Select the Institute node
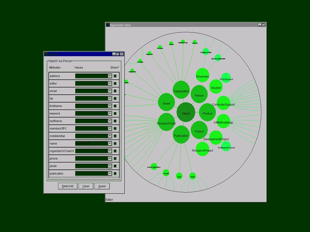This screenshot has width=310, height=232. [171, 43]
